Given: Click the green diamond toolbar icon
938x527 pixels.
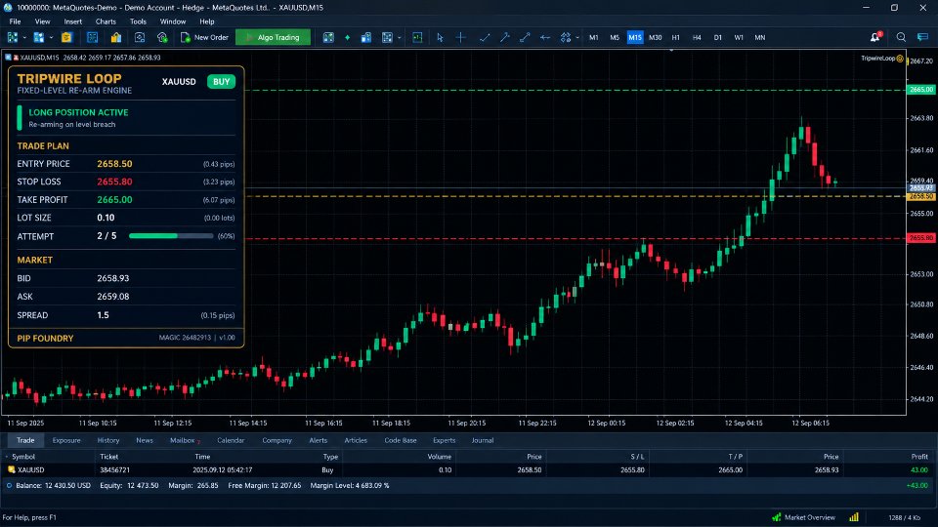Looking at the screenshot, I should [x=347, y=37].
